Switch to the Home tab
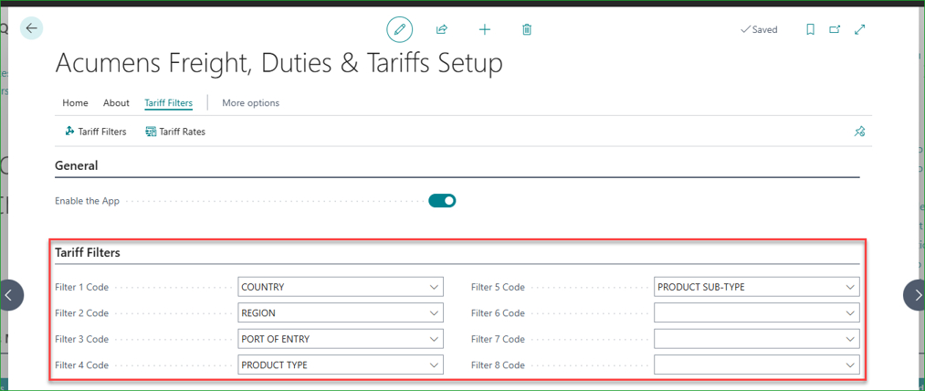 (x=75, y=102)
